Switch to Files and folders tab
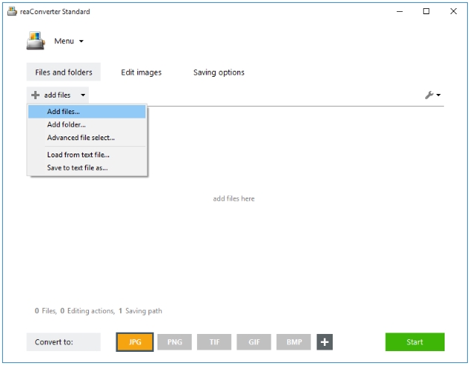Image resolution: width=470 pixels, height=366 pixels. [63, 72]
